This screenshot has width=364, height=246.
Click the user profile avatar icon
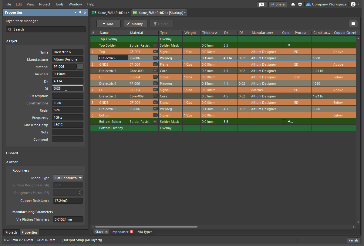click(x=353, y=4)
